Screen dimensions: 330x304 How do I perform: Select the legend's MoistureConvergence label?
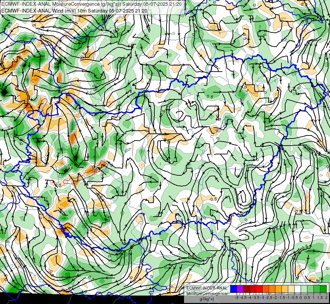[207, 294]
